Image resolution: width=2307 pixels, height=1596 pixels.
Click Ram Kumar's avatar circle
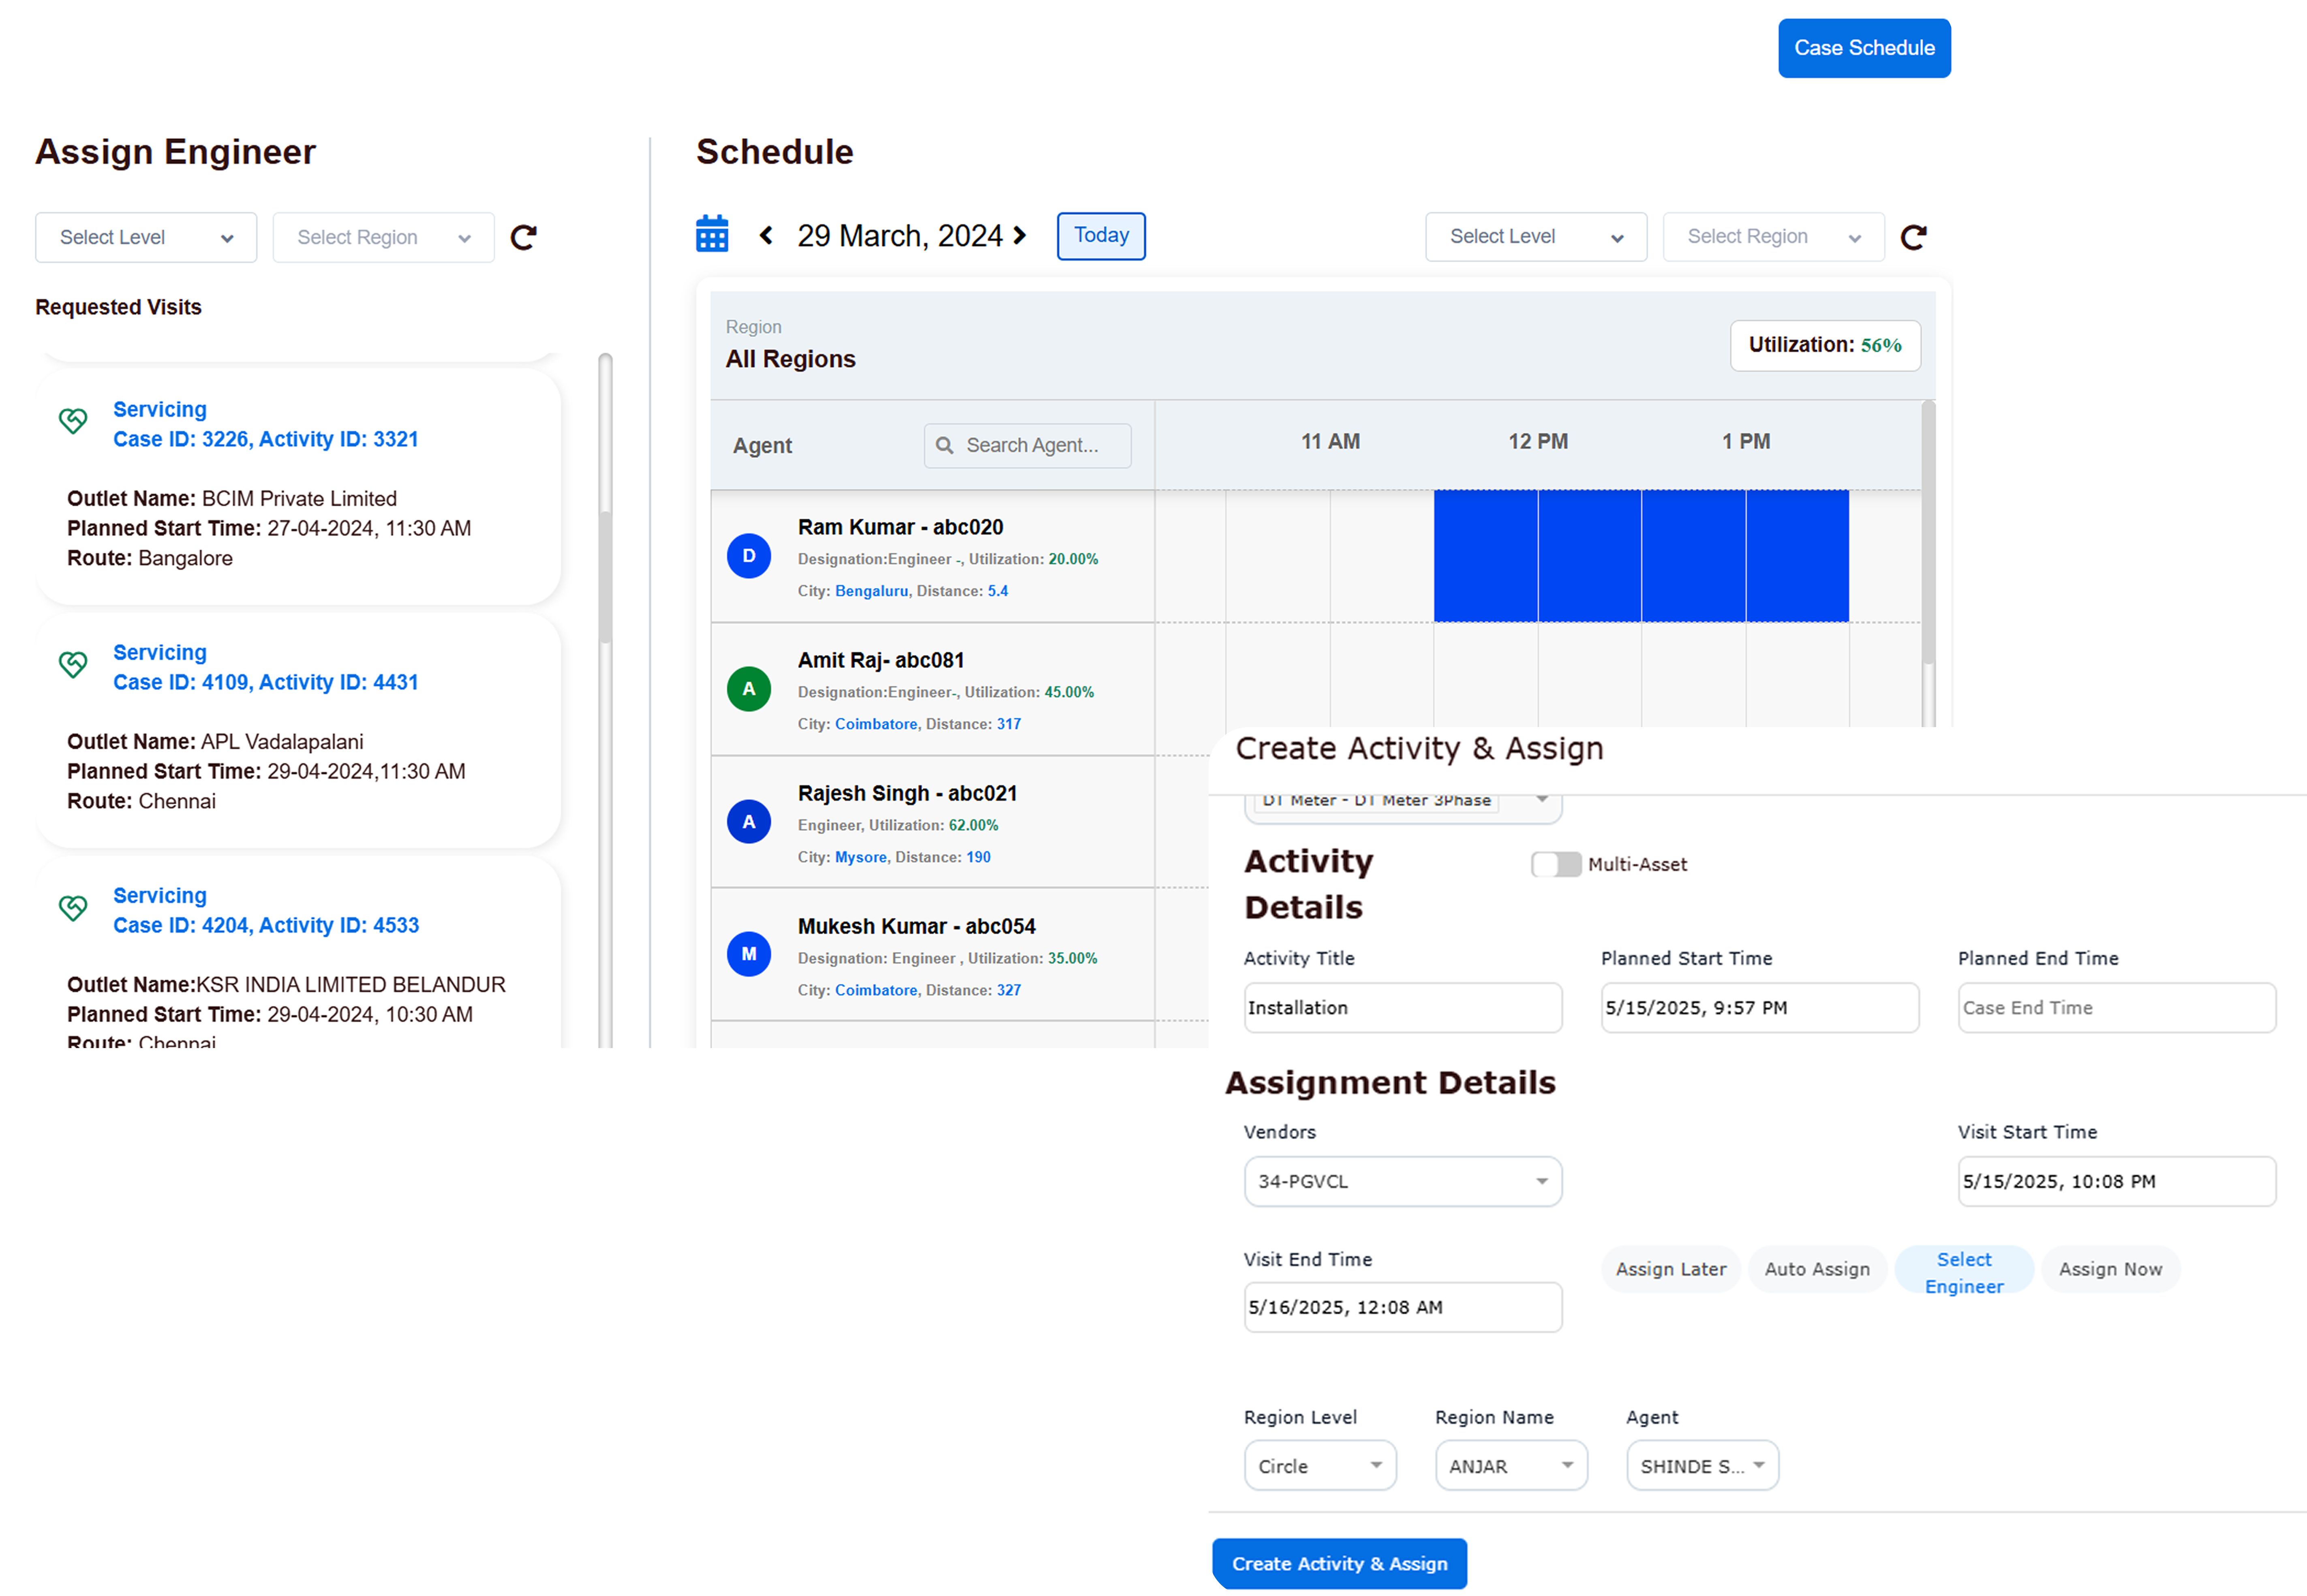(748, 556)
